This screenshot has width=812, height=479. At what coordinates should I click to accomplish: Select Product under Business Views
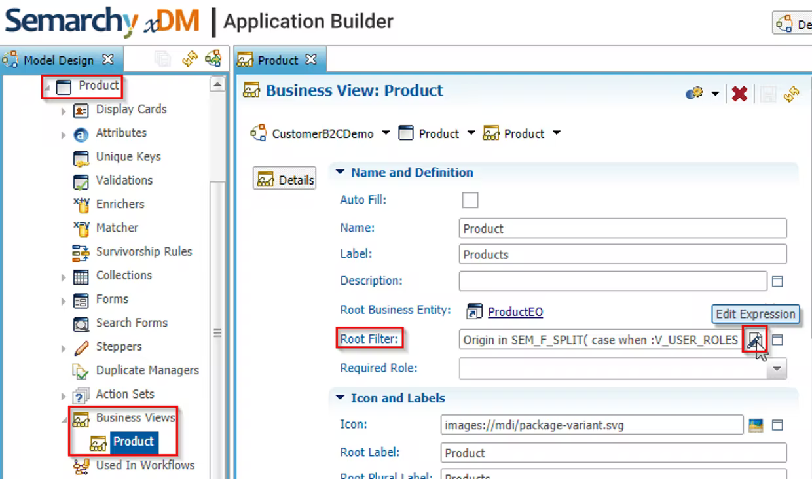click(x=134, y=442)
